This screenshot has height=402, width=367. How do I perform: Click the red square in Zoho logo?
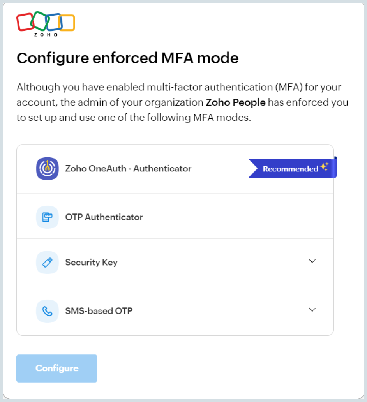(x=24, y=21)
